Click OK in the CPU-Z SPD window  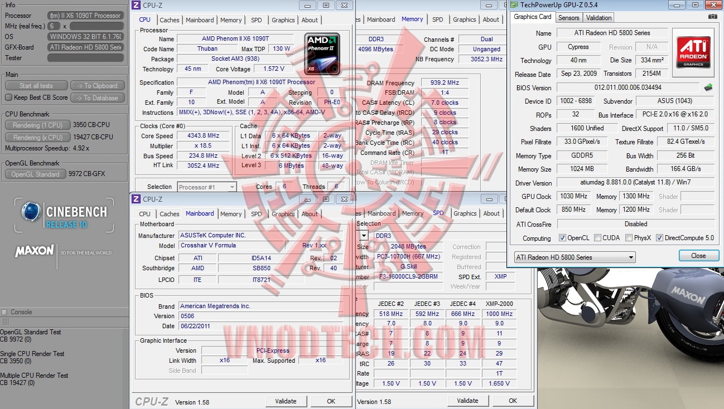513,401
